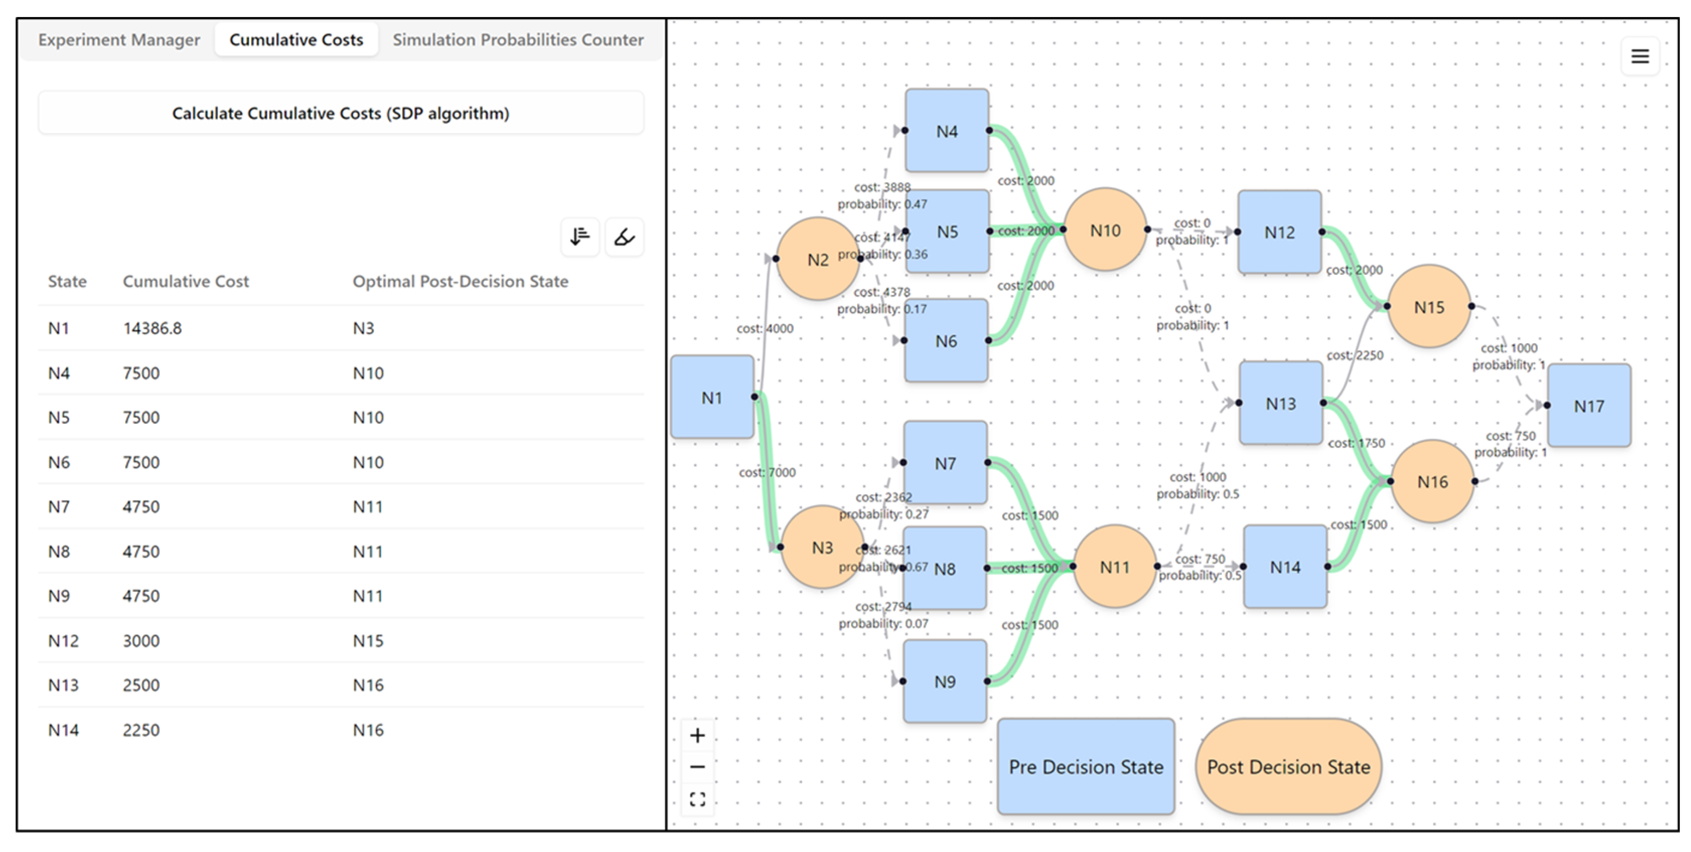
Task: Zoom in with the plus control
Action: (697, 735)
